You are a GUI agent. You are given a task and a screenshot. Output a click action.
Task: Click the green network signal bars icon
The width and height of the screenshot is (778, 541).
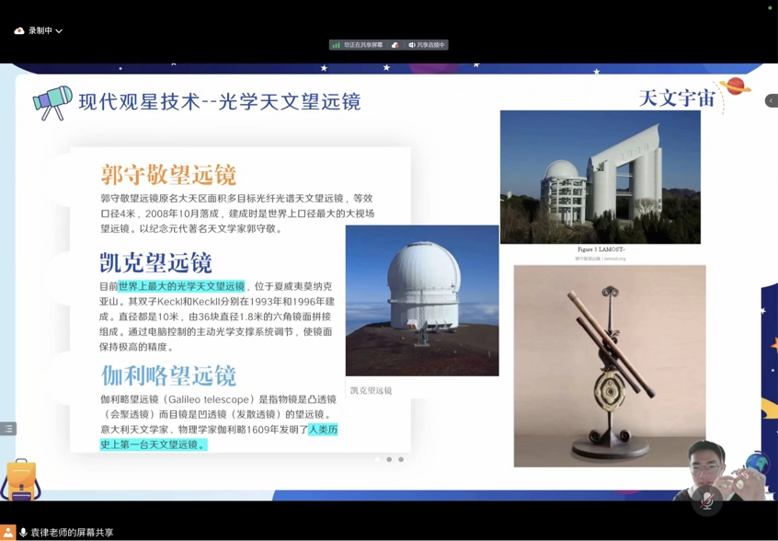pyautogui.click(x=337, y=45)
